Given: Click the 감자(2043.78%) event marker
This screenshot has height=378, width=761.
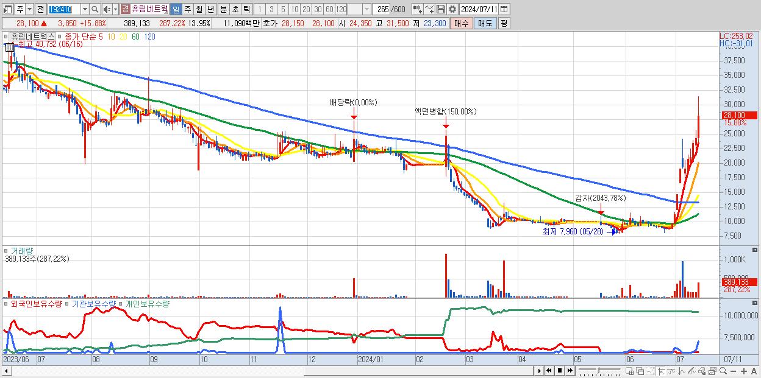Looking at the screenshot, I should point(600,198).
